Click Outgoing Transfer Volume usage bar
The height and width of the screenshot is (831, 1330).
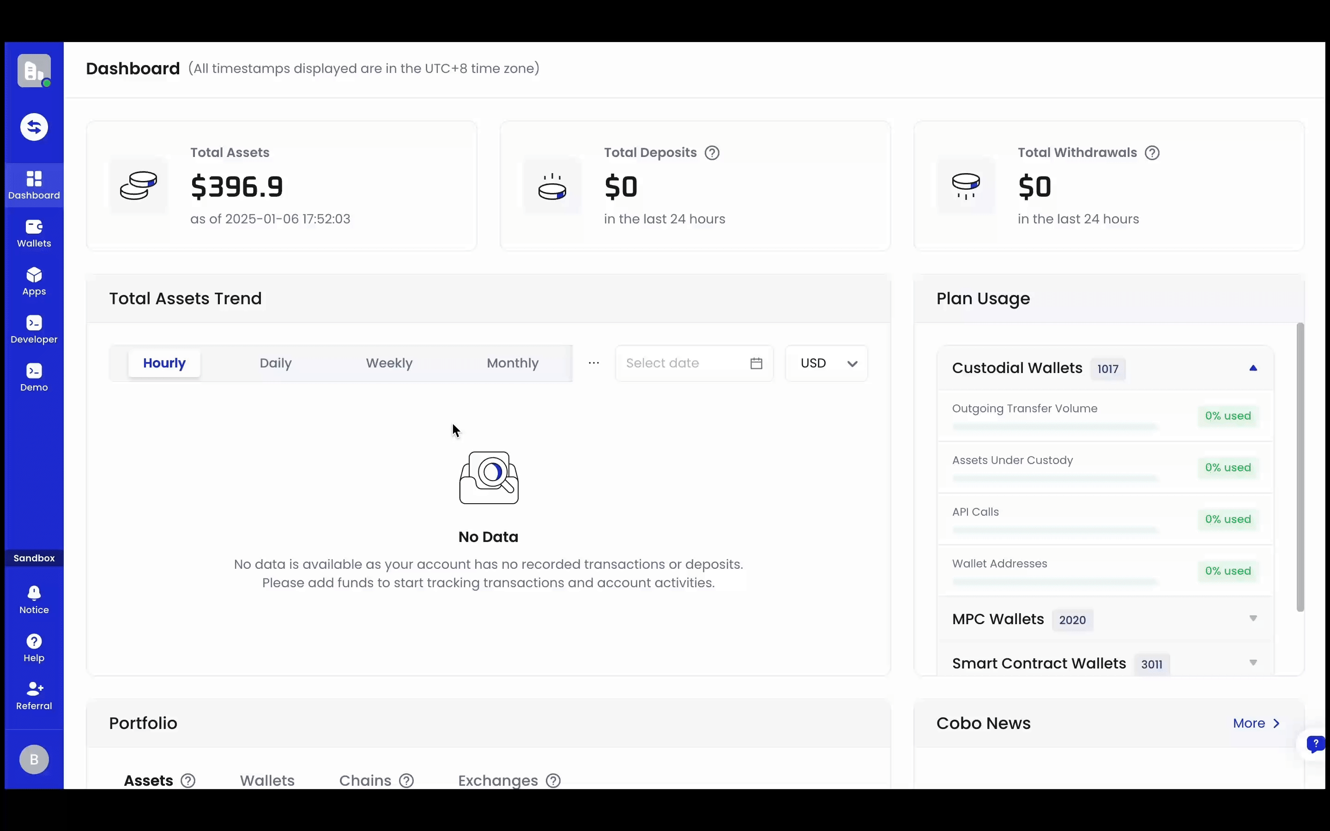coord(1055,427)
